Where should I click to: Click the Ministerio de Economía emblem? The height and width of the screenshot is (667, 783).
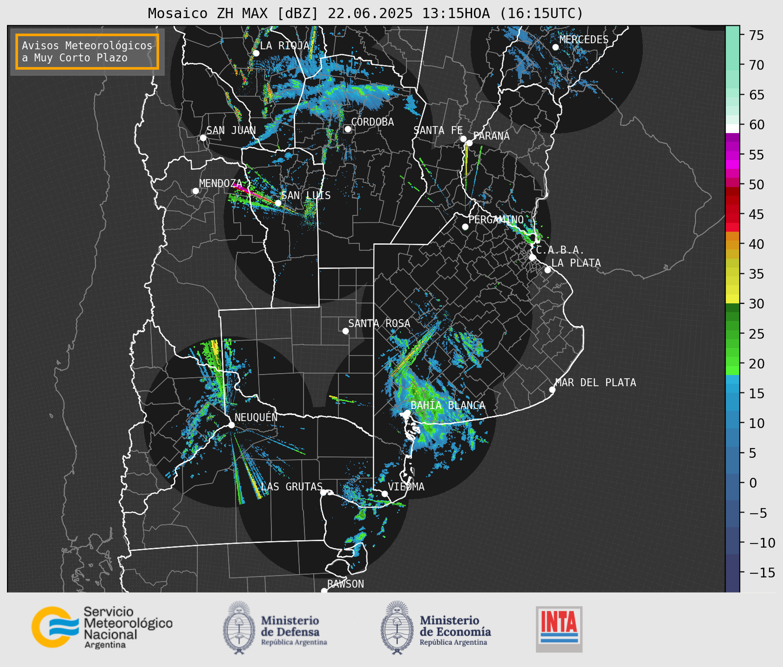(396, 628)
